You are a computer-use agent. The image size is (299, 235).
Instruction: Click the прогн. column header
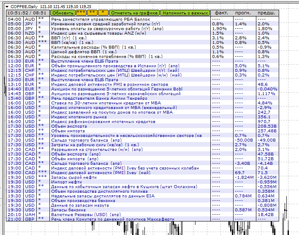point(243,13)
